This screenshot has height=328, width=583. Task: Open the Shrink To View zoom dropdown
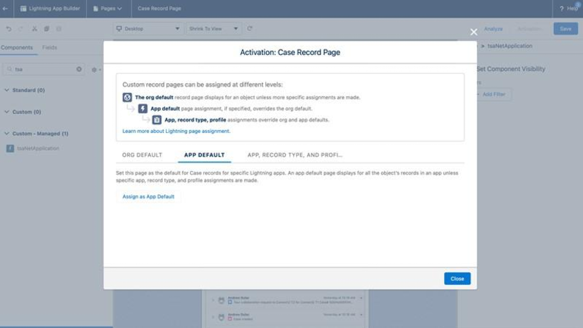pyautogui.click(x=214, y=29)
